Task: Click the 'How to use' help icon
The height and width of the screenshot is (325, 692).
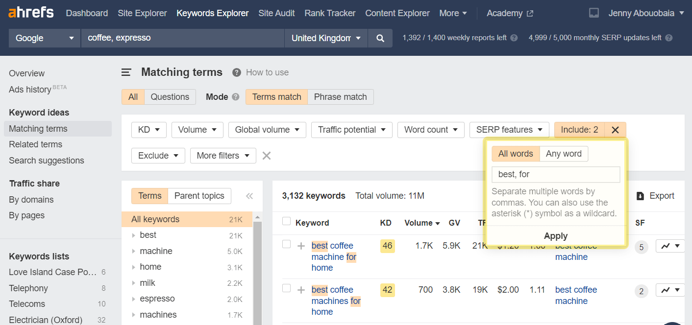Action: 236,72
